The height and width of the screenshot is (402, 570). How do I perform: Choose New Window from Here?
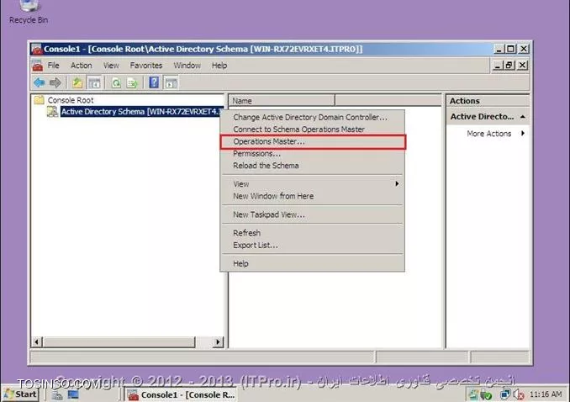312,196
